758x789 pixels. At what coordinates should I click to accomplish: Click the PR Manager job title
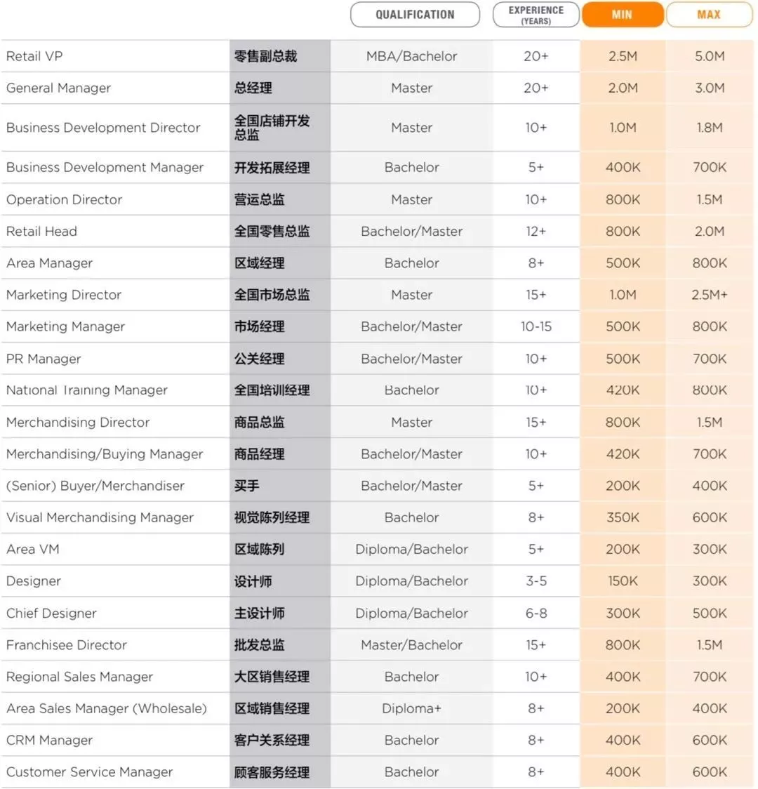(44, 359)
